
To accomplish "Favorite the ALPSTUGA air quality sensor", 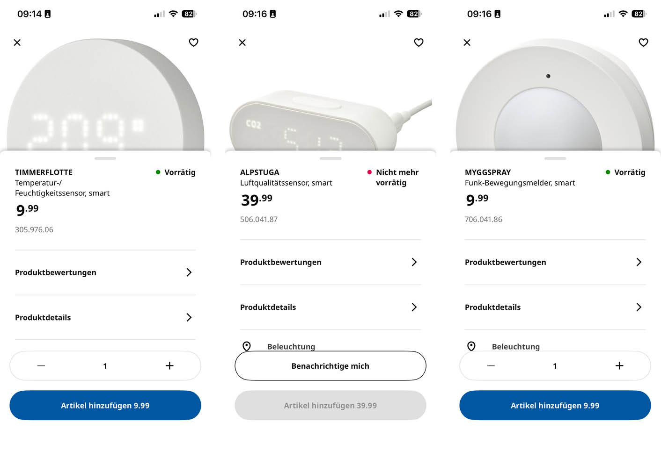I will (419, 43).
